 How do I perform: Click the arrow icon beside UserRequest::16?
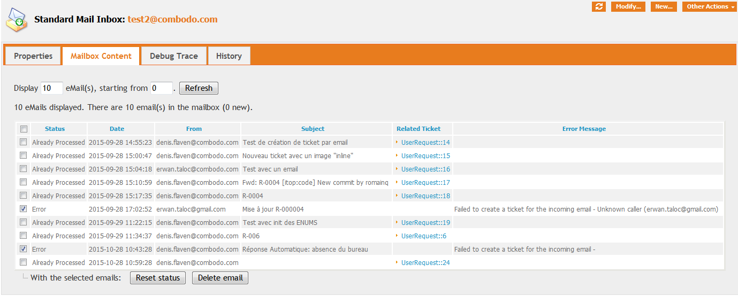tap(397, 169)
